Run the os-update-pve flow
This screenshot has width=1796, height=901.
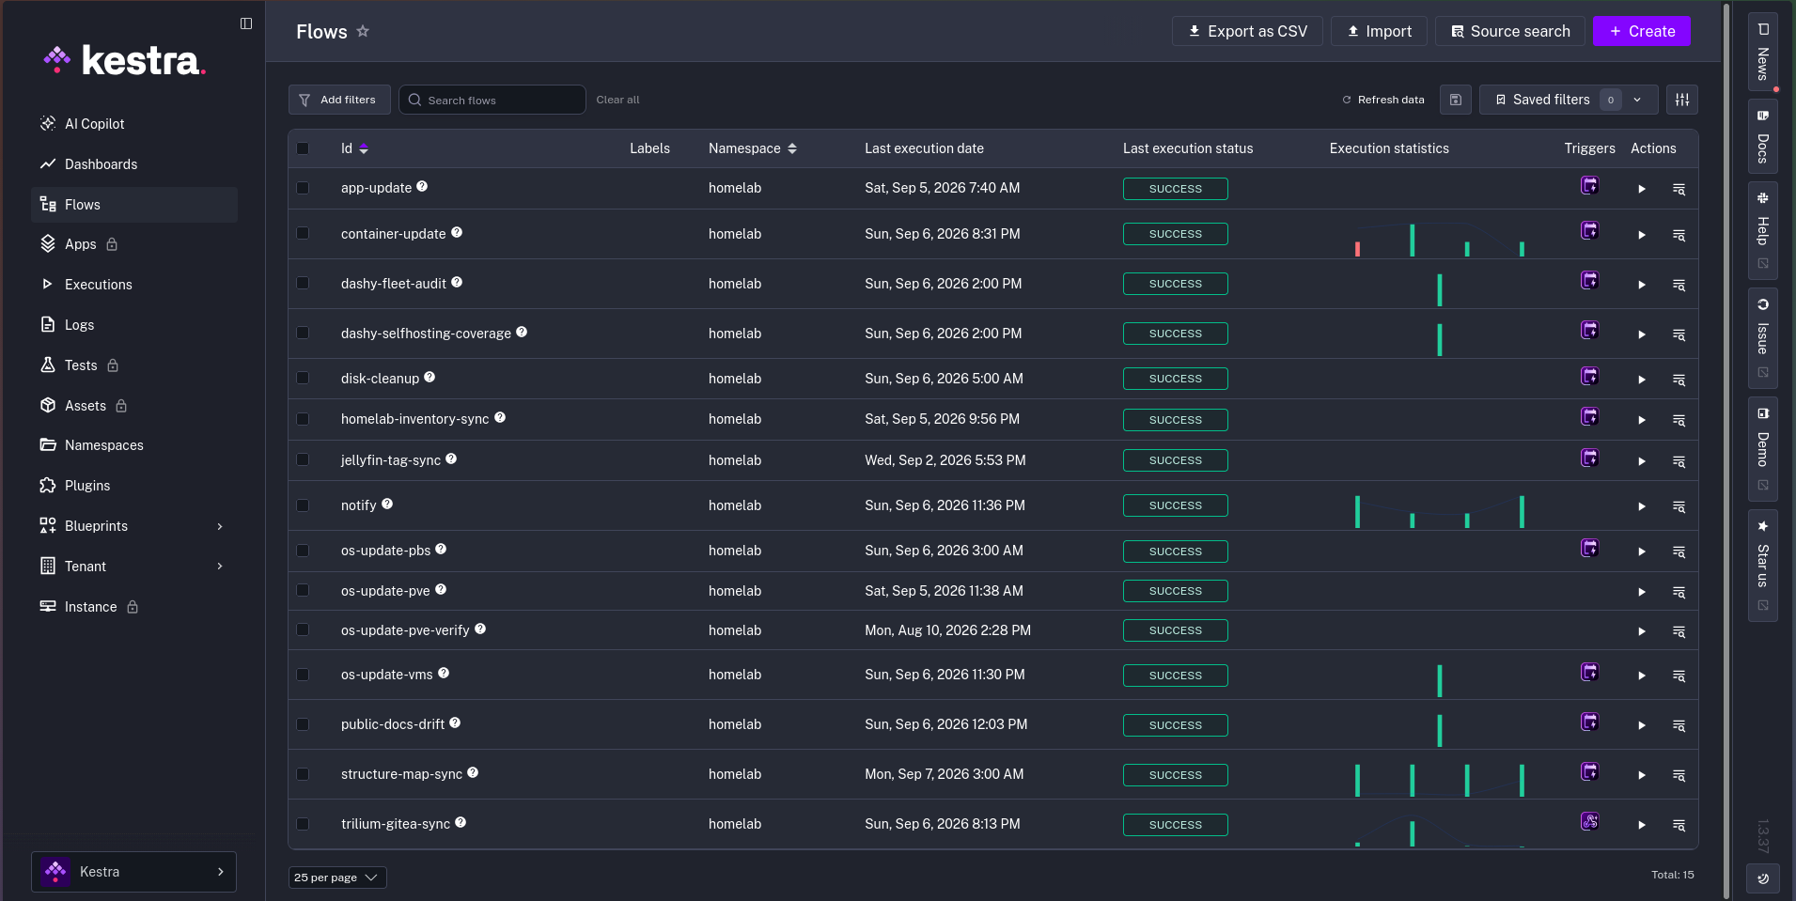point(1642,592)
